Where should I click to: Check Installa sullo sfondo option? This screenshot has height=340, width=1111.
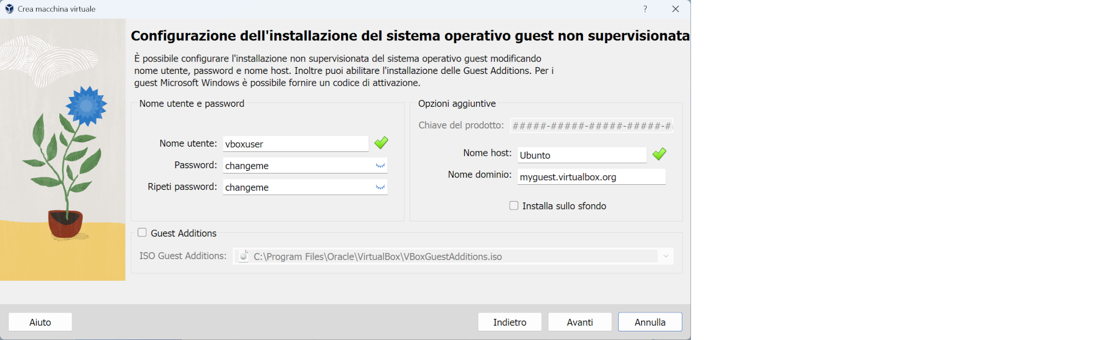(x=514, y=206)
